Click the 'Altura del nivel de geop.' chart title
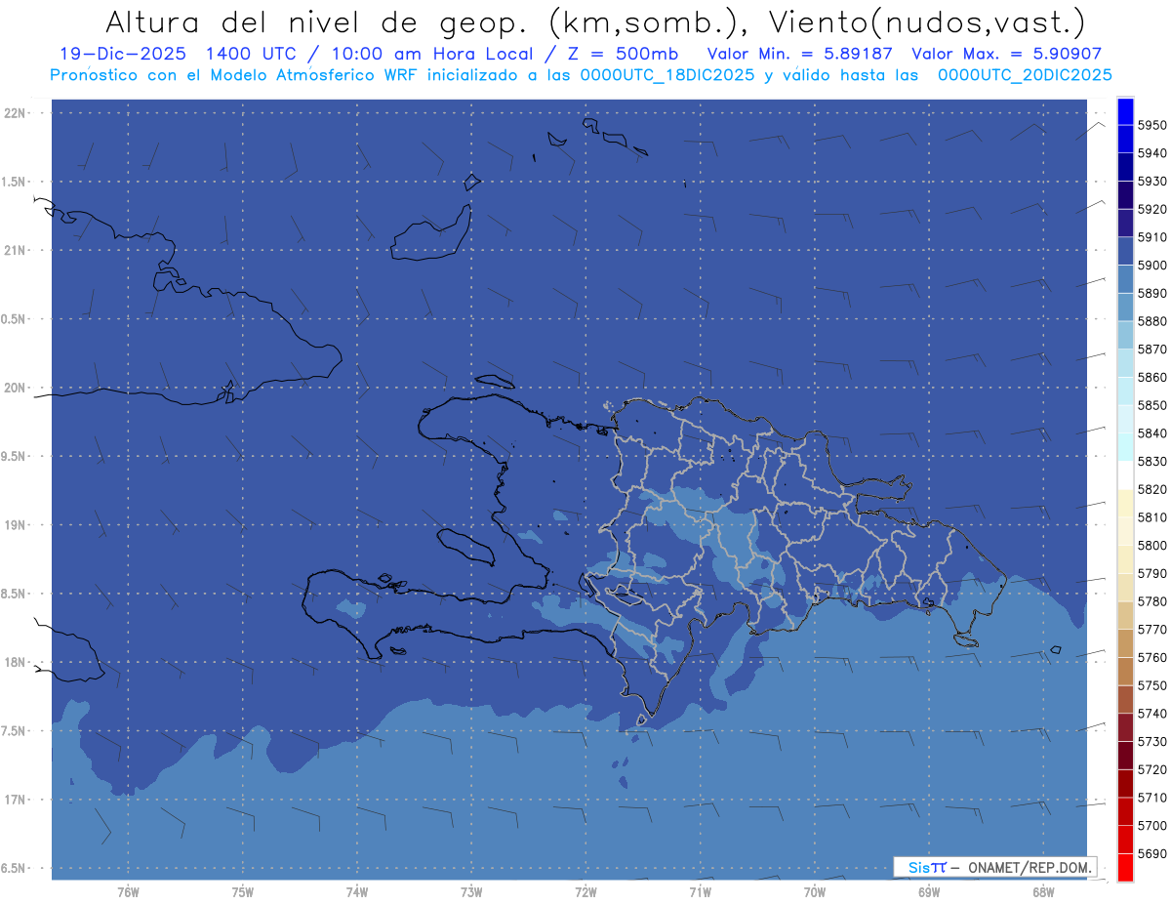 point(318,21)
